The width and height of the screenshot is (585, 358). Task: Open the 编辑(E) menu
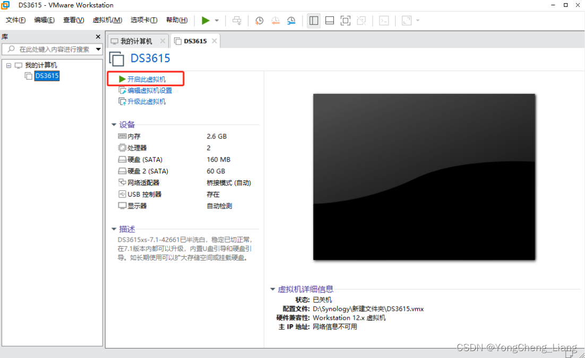tap(44, 20)
